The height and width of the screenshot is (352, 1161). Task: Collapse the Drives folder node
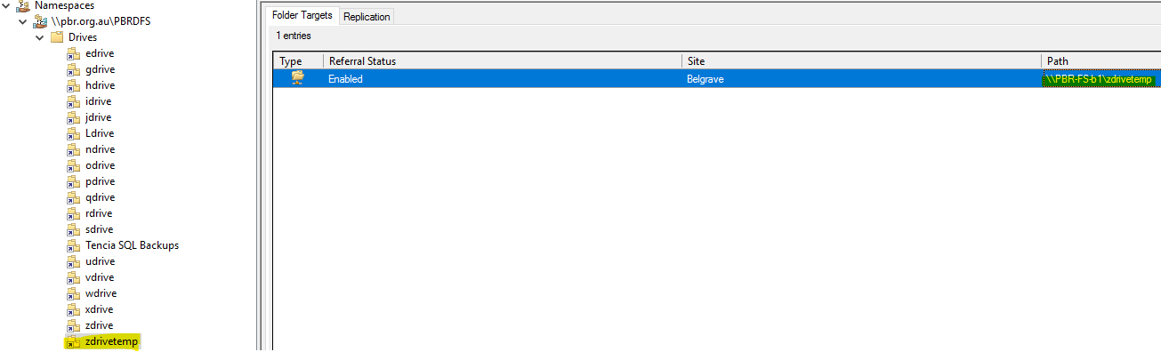click(39, 37)
